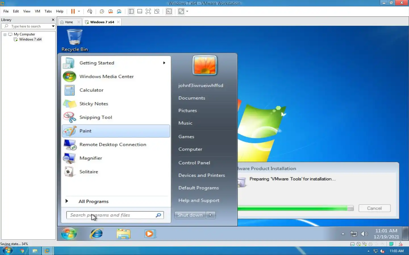This screenshot has height=255, width=409.
Task: Expand All Programs list
Action: coord(116,201)
